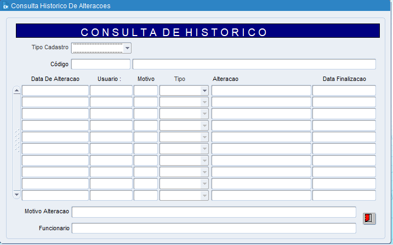
Task: Click the grid scrollbar up arrow
Action: pos(17,90)
